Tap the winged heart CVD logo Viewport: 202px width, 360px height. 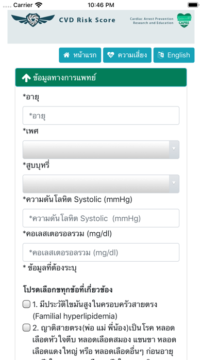33,20
